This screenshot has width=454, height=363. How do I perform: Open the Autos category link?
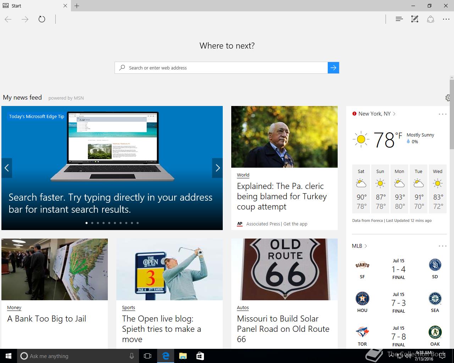243,307
